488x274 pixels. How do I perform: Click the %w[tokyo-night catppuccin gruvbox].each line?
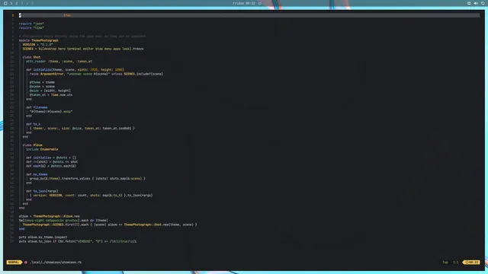pos(63,221)
